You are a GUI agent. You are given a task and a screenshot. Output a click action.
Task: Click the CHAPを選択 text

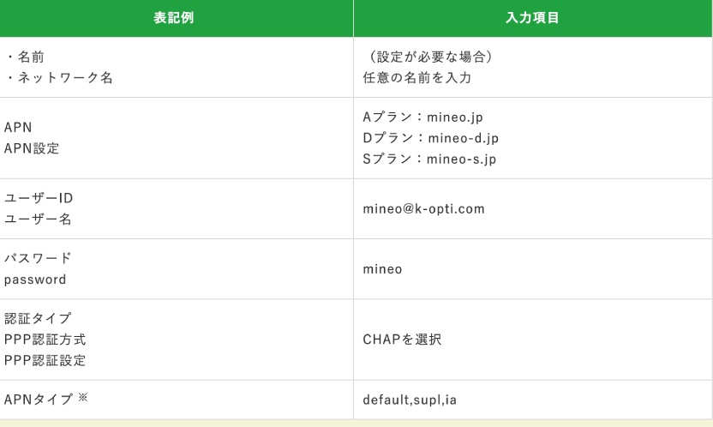tap(402, 340)
